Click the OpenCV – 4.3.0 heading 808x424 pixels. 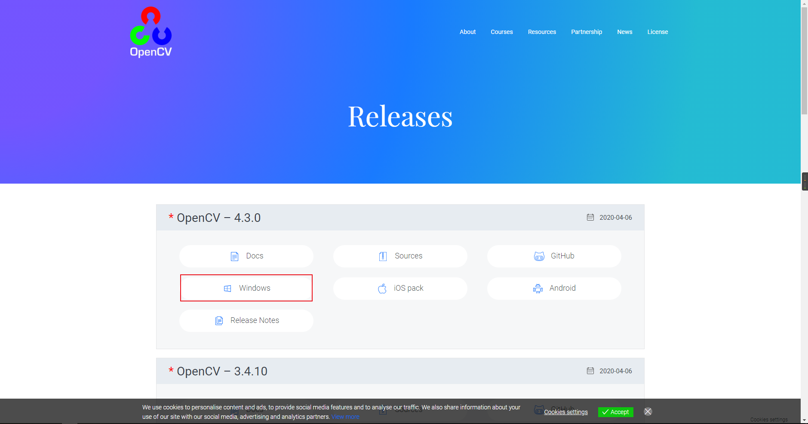[218, 218]
